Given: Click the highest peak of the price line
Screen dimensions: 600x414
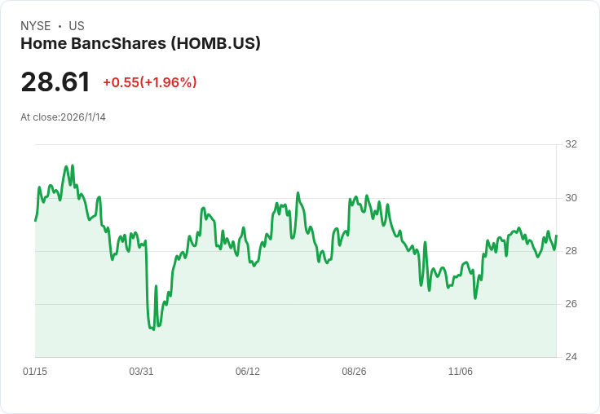Looking at the screenshot, I should tap(73, 165).
